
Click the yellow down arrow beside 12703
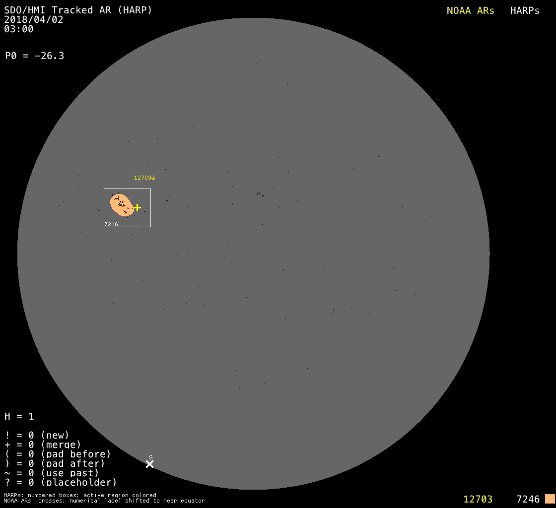pos(153,178)
